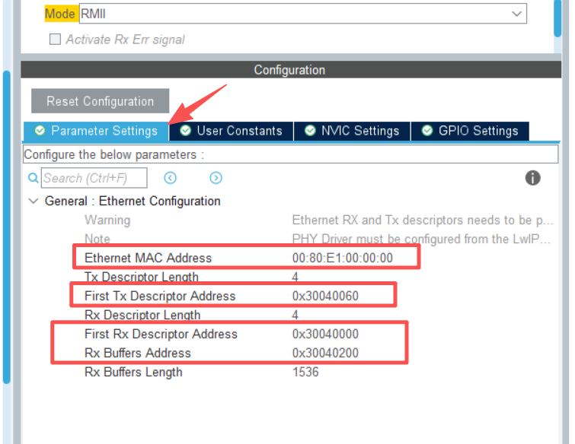Go to previous search result arrow

[x=171, y=178]
